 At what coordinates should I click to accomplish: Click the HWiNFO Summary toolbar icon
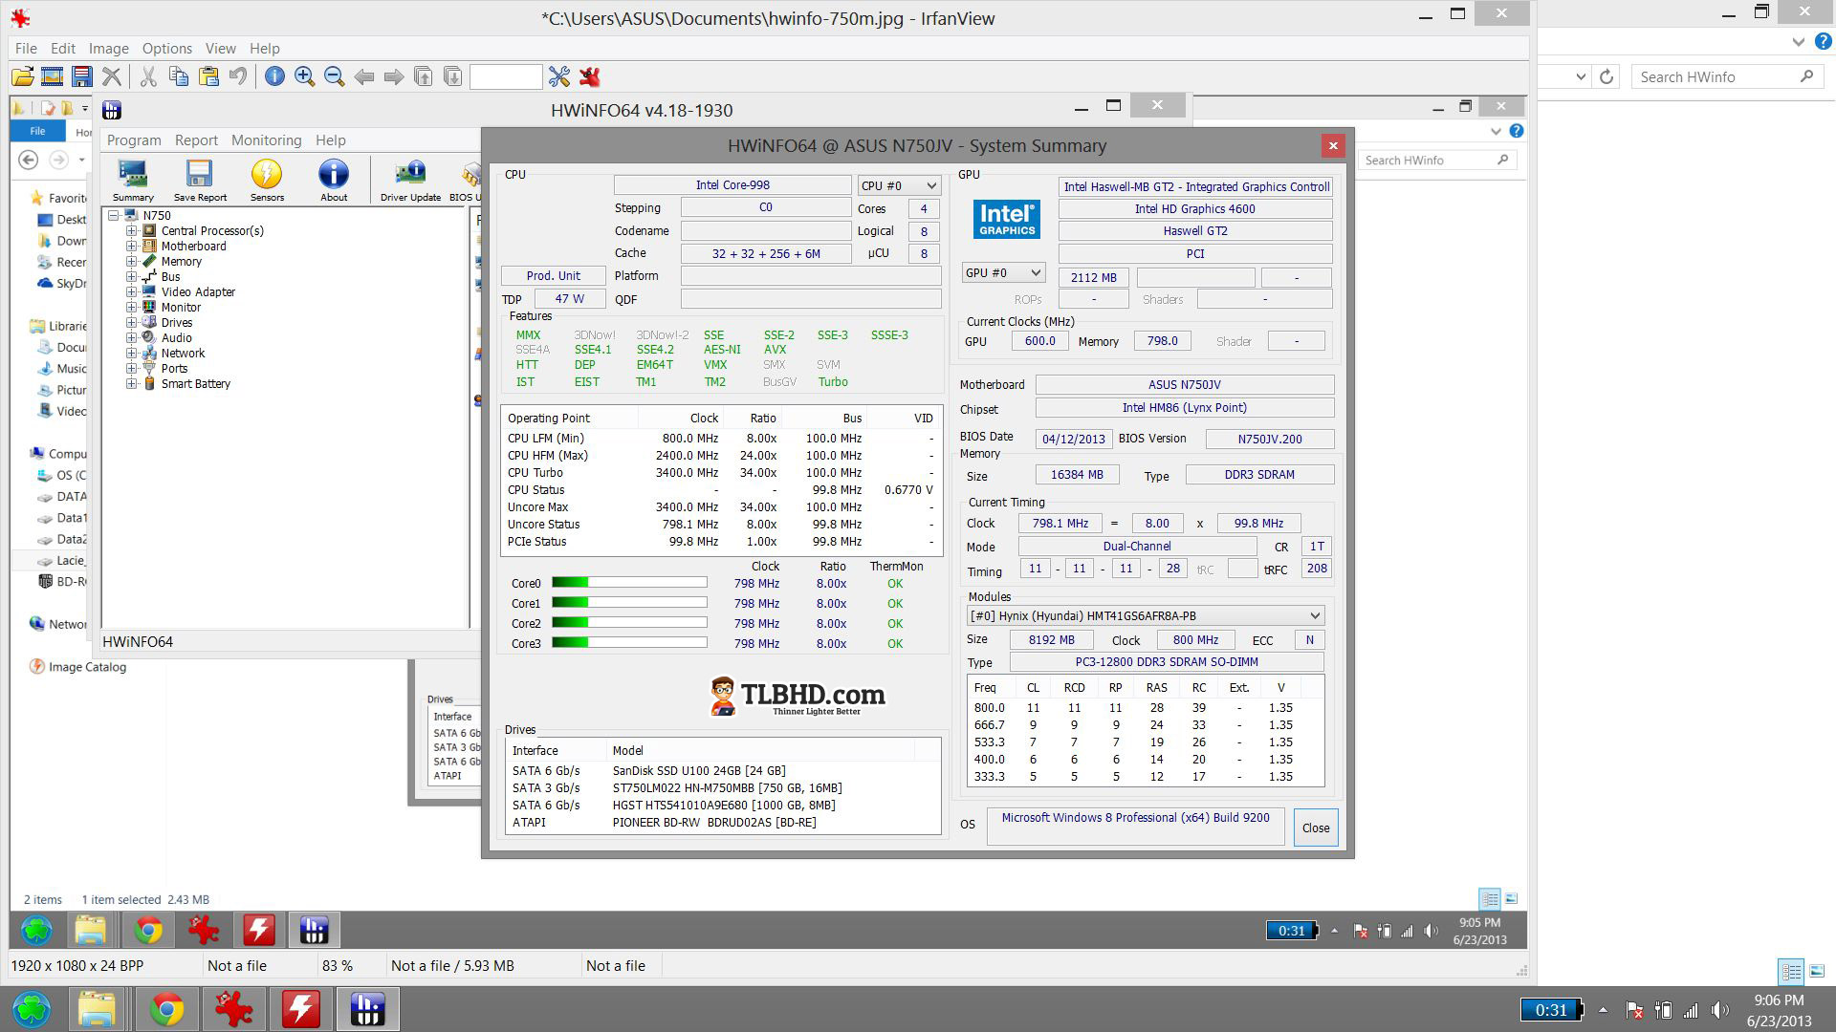coord(133,180)
